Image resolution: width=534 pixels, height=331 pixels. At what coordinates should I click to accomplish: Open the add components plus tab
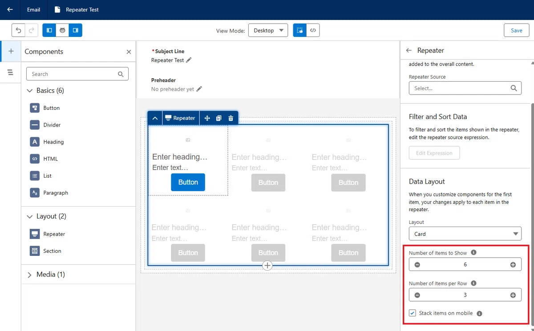(x=11, y=51)
